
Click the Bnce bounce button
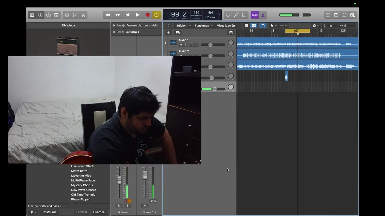(x=153, y=201)
